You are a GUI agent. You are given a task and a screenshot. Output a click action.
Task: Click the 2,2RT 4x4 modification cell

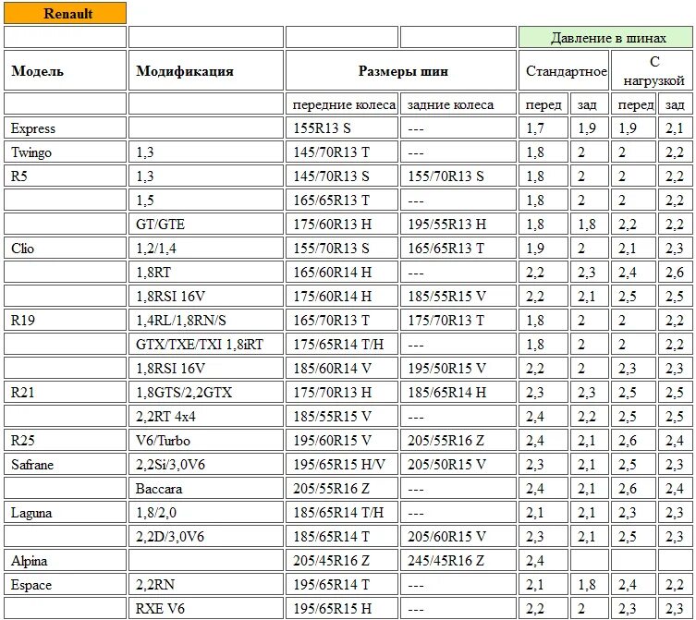click(x=206, y=416)
